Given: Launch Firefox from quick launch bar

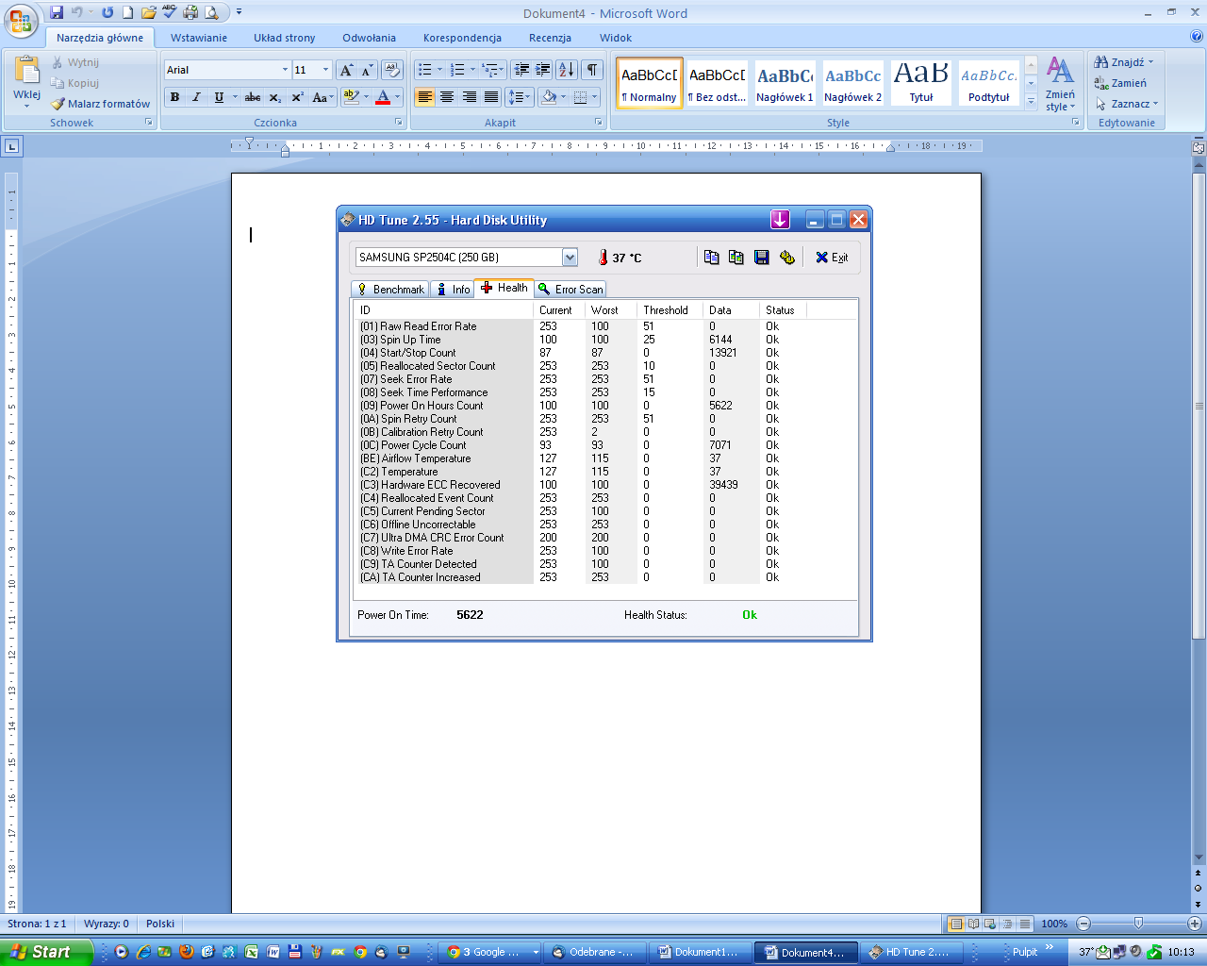Looking at the screenshot, I should coord(187,952).
